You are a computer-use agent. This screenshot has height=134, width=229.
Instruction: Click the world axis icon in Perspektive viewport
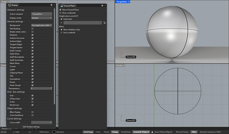point(122,54)
